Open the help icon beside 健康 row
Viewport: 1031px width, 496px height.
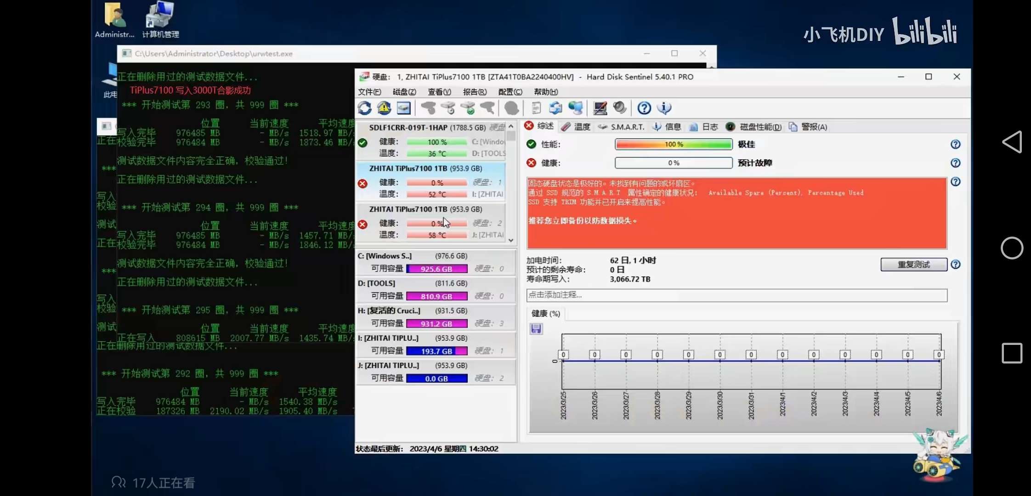956,163
